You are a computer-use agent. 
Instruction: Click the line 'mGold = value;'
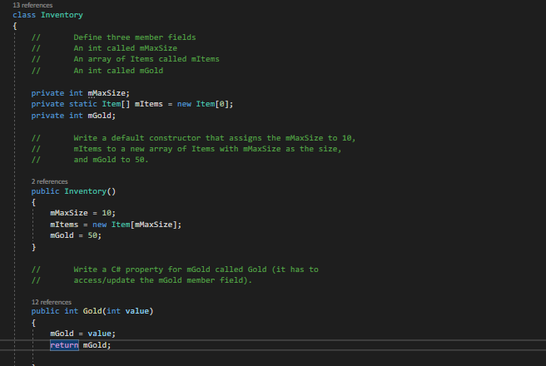pos(82,334)
